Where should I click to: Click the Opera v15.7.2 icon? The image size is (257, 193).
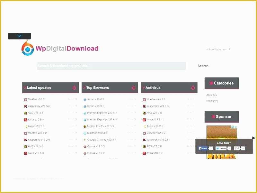pos(85,153)
